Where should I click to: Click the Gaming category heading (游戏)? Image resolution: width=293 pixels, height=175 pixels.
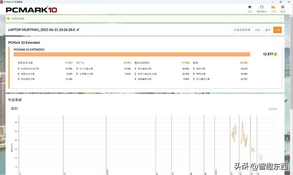click(195, 63)
